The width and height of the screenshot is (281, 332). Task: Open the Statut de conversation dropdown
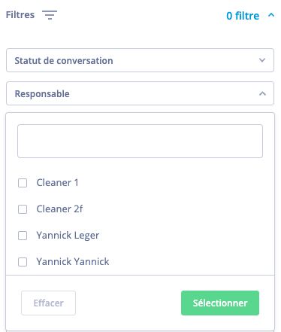coord(140,60)
